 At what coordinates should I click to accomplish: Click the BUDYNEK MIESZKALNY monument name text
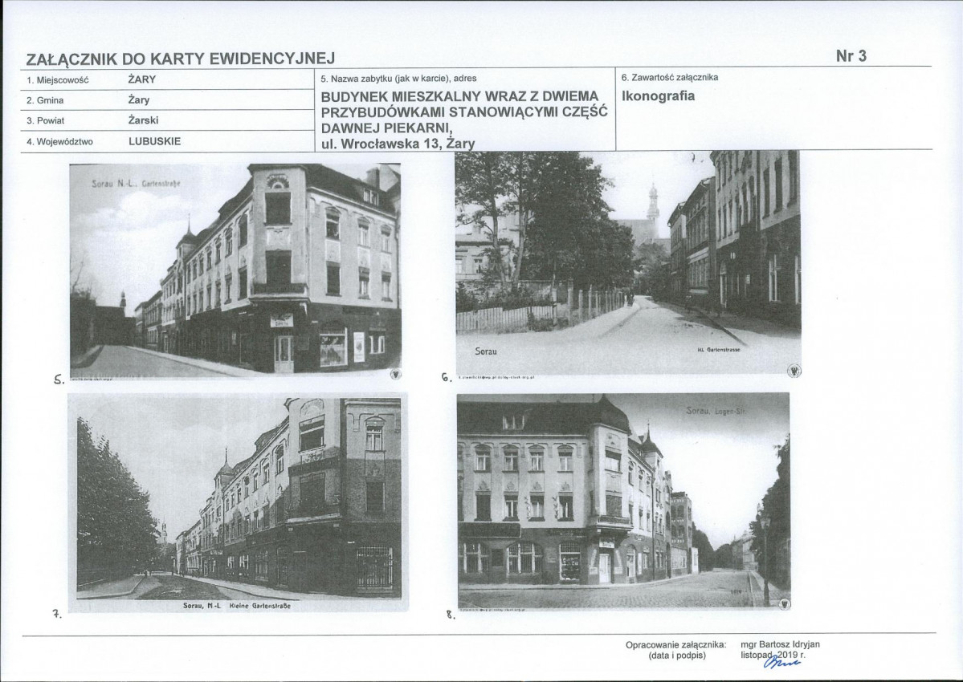(464, 113)
